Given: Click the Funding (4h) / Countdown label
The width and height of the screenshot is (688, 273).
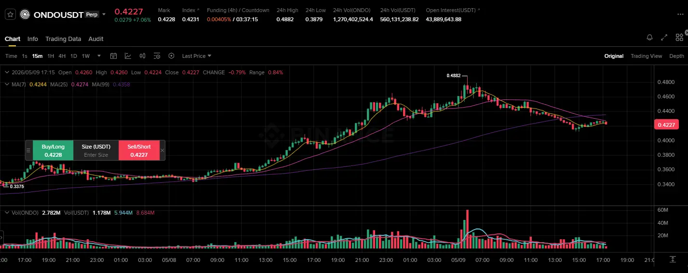Looking at the screenshot, I should point(238,10).
